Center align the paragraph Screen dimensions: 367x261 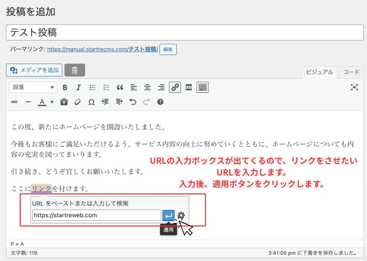point(147,87)
